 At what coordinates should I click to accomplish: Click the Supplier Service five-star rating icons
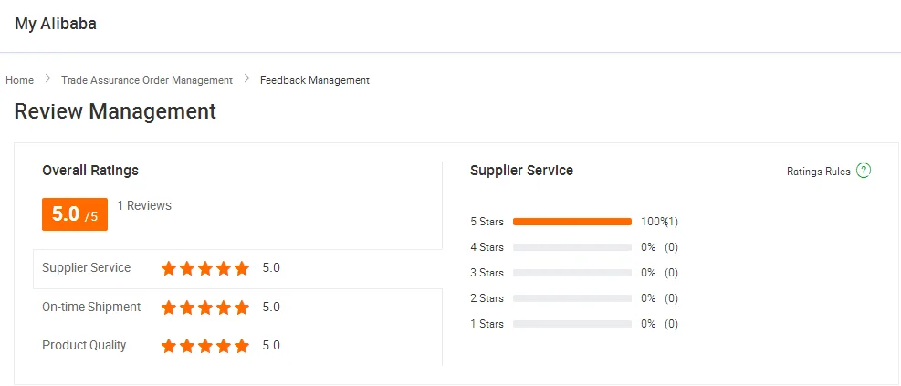click(x=205, y=268)
